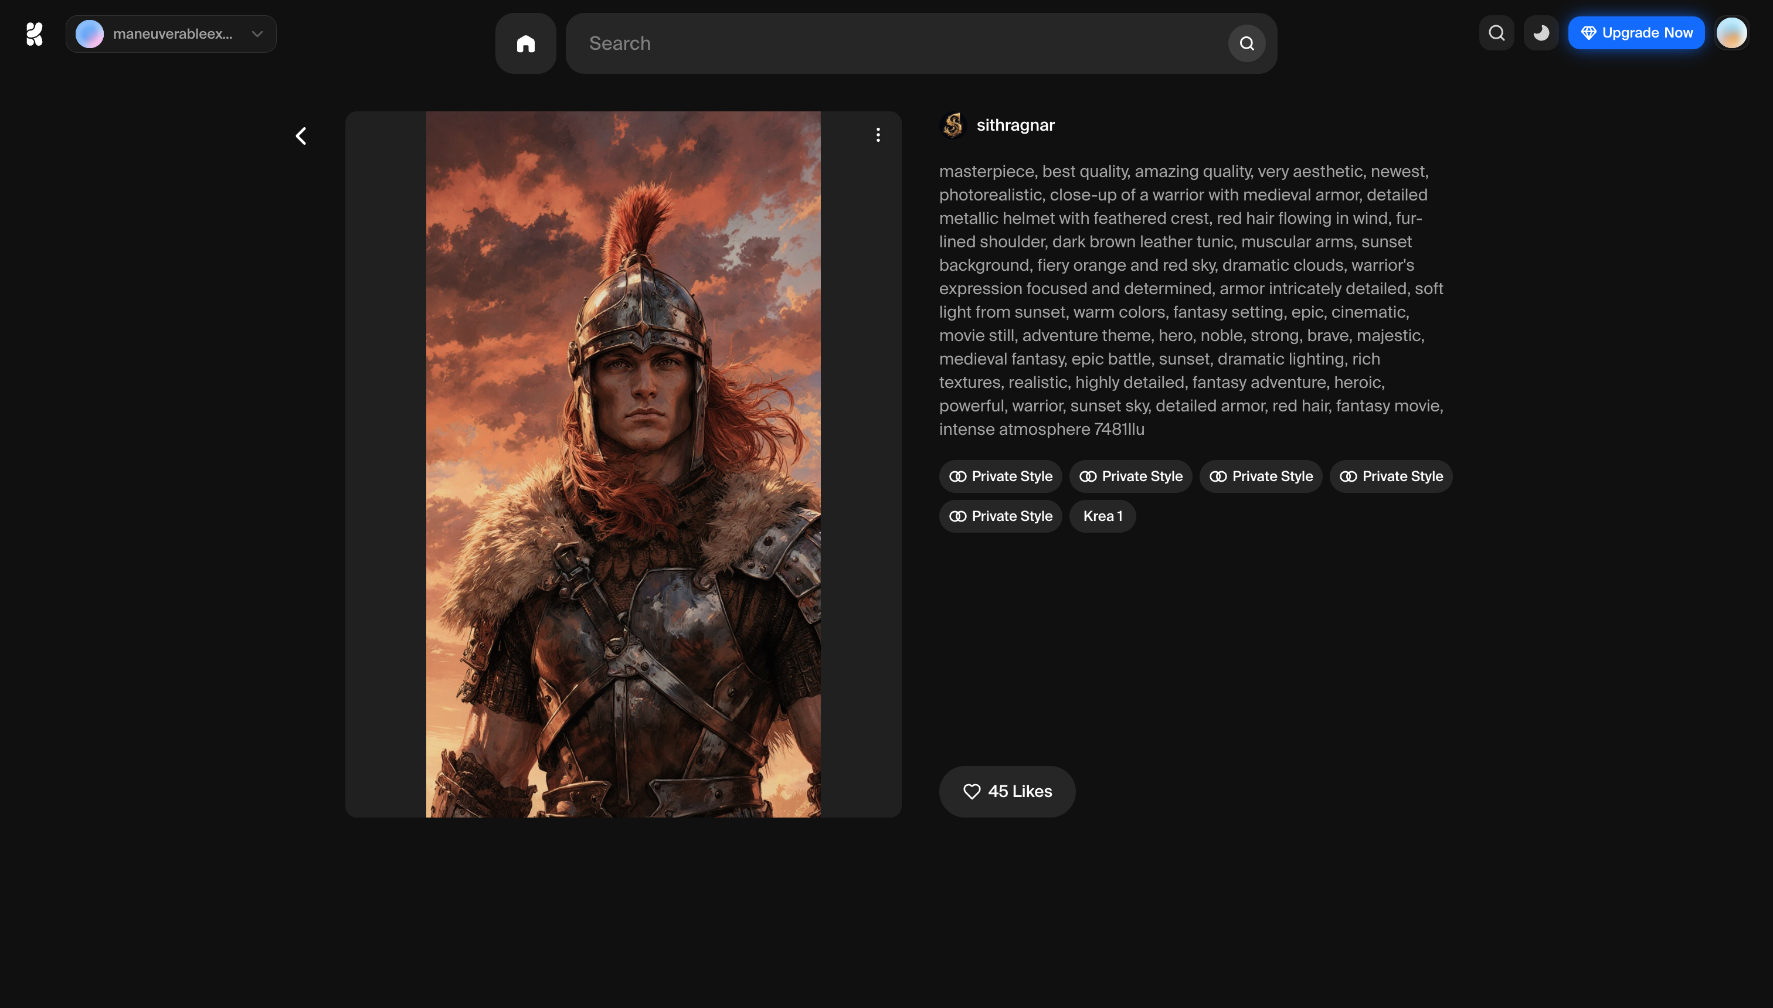Click the workspace dropdown chevron arrow

pos(257,34)
